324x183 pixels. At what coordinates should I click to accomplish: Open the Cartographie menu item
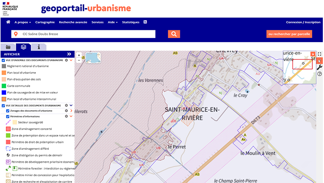[45, 22]
